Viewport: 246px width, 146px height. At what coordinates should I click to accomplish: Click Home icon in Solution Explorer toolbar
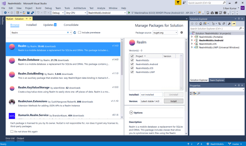201,24
